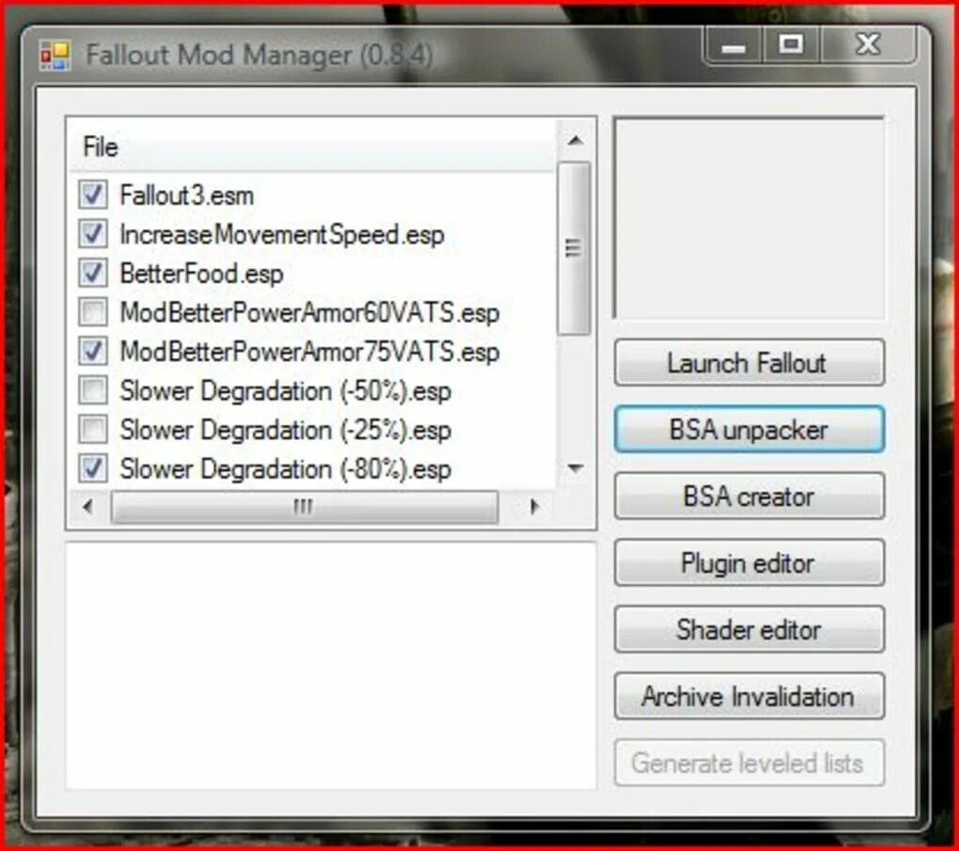This screenshot has width=959, height=851.
Task: Click the vertical scrollbar thumb in plugin list
Action: 574,247
